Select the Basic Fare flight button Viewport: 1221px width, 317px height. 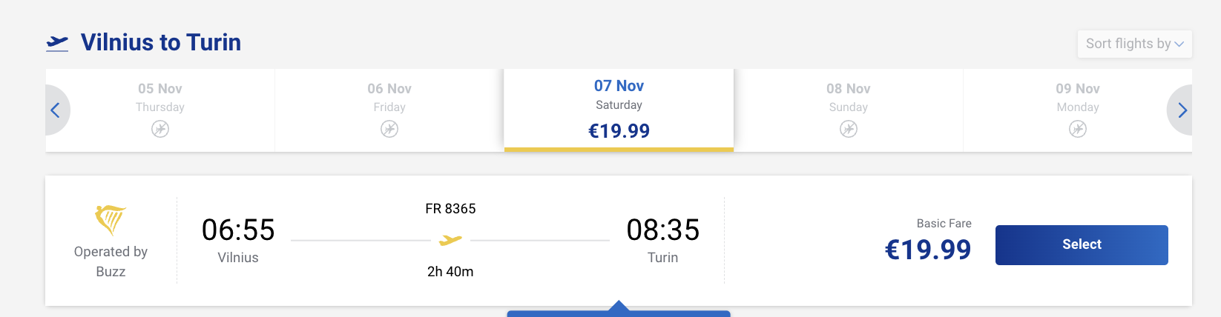pos(1082,245)
